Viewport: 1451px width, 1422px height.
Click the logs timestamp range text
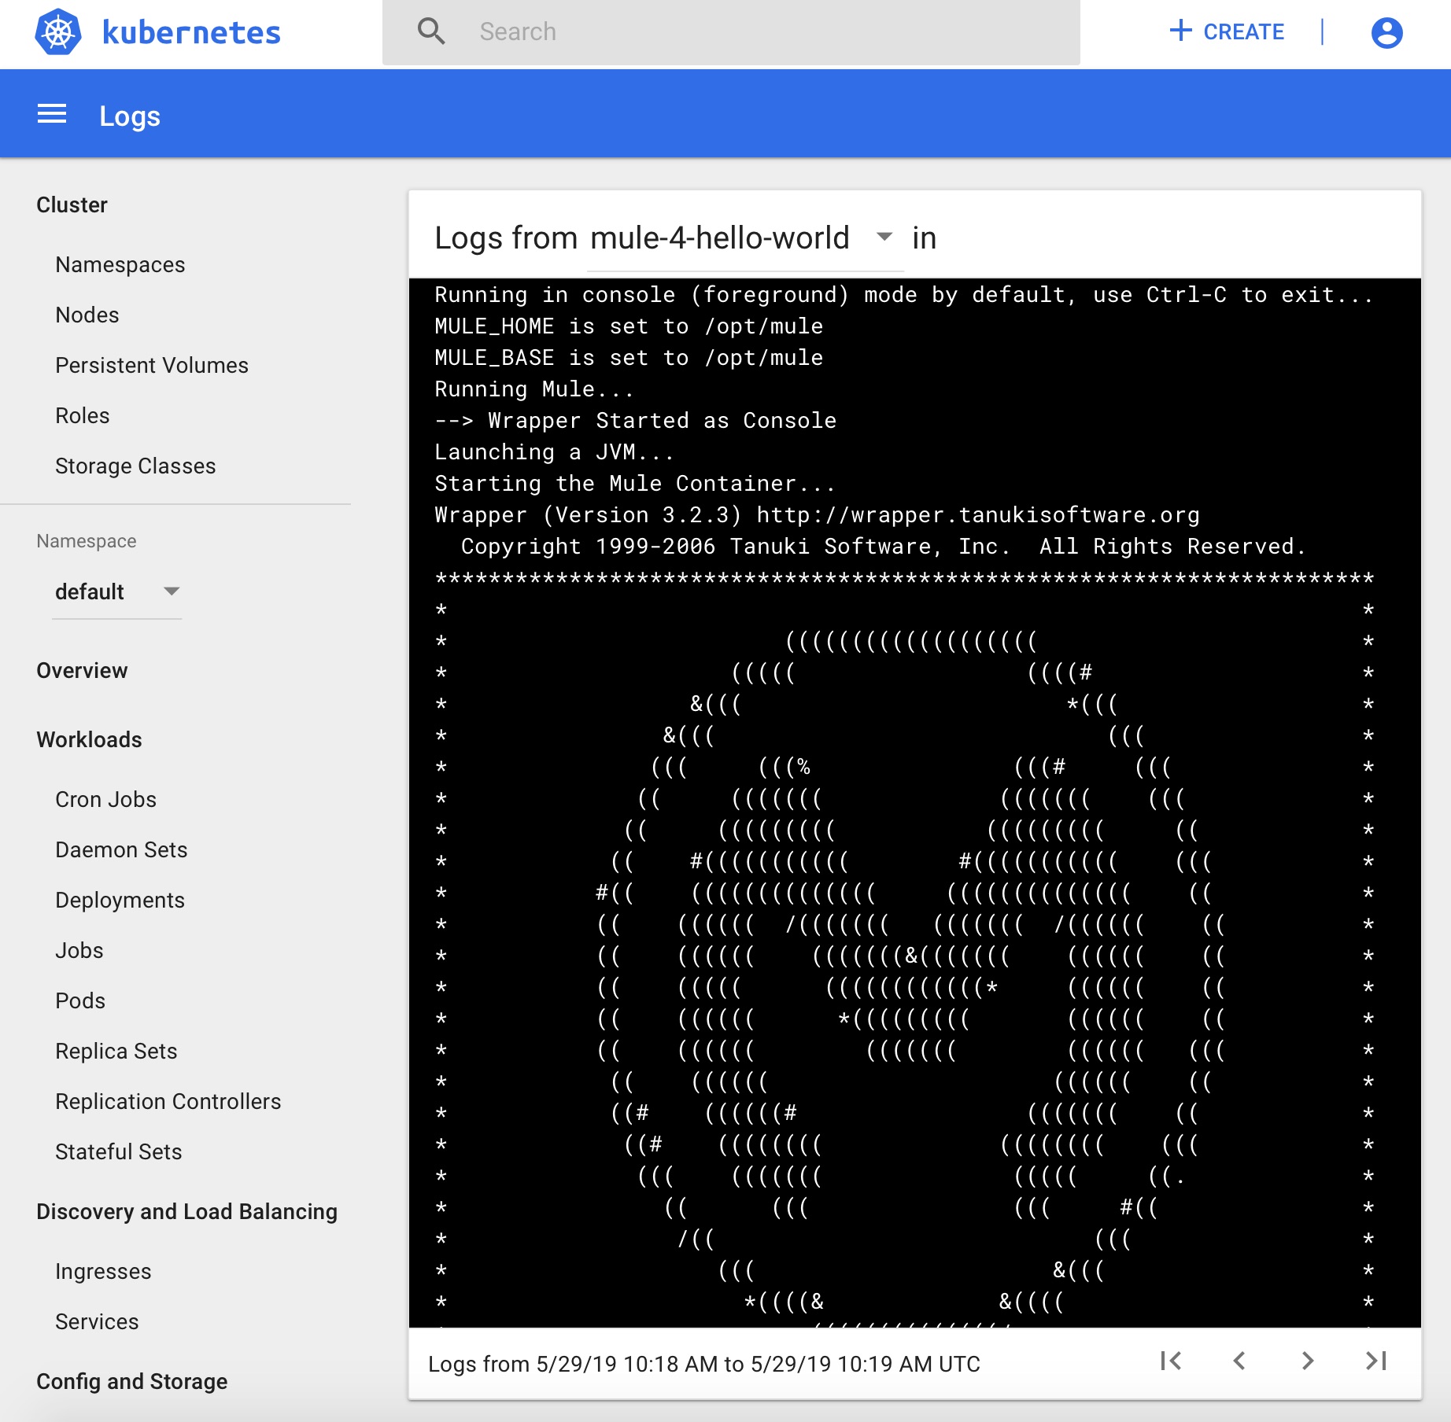pos(704,1364)
